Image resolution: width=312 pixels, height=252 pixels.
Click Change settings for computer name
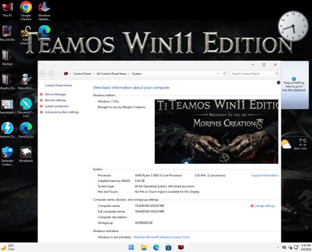coord(264,206)
